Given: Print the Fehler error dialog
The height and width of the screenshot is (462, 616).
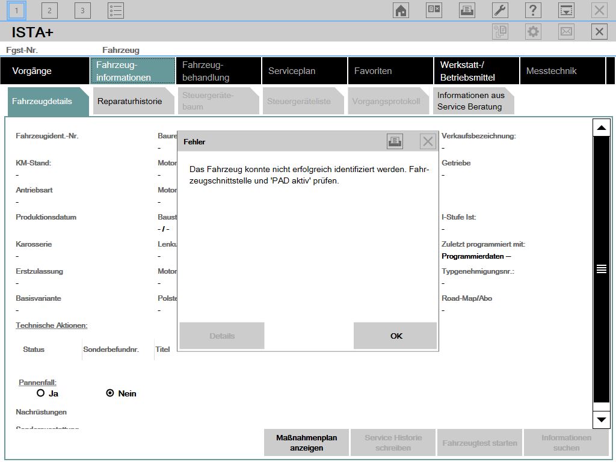Looking at the screenshot, I should pos(395,141).
